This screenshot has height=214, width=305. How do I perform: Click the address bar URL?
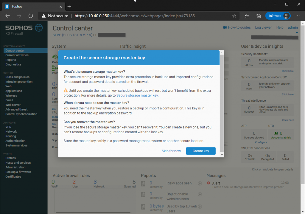[135, 16]
